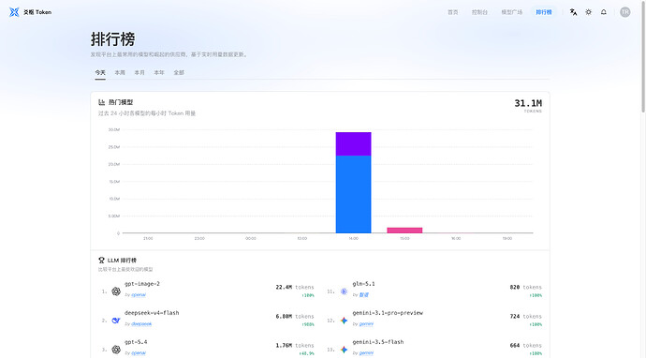
Task: Open 控制台 from the top navigation
Action: pyautogui.click(x=479, y=12)
